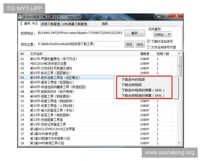Screen dimensions: 201x161
Task: Choose 下载全部视频的弹幕 (XML) menu item
Action: (x=143, y=96)
